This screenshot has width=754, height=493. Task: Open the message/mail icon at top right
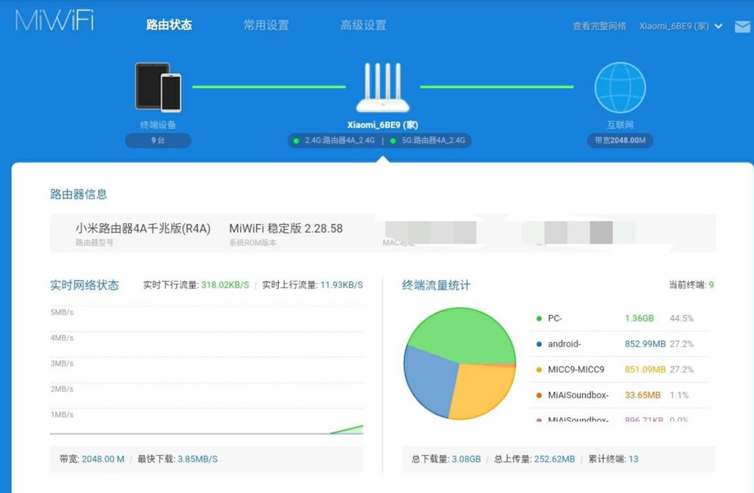(x=742, y=28)
